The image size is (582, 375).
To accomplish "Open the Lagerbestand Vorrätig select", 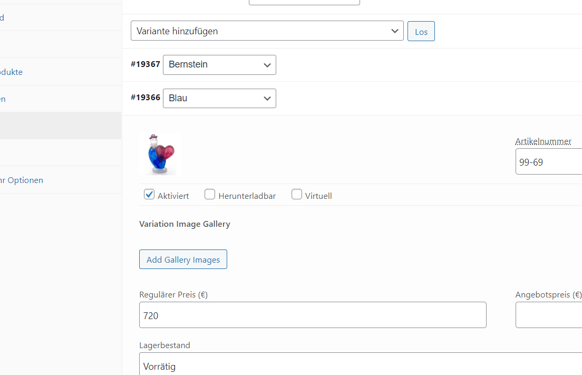I will (x=361, y=364).
